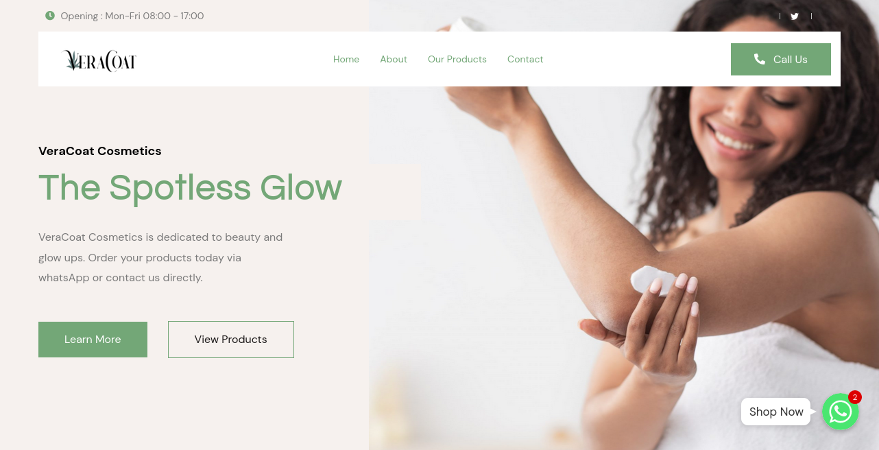Select the View Products button

(x=231, y=340)
